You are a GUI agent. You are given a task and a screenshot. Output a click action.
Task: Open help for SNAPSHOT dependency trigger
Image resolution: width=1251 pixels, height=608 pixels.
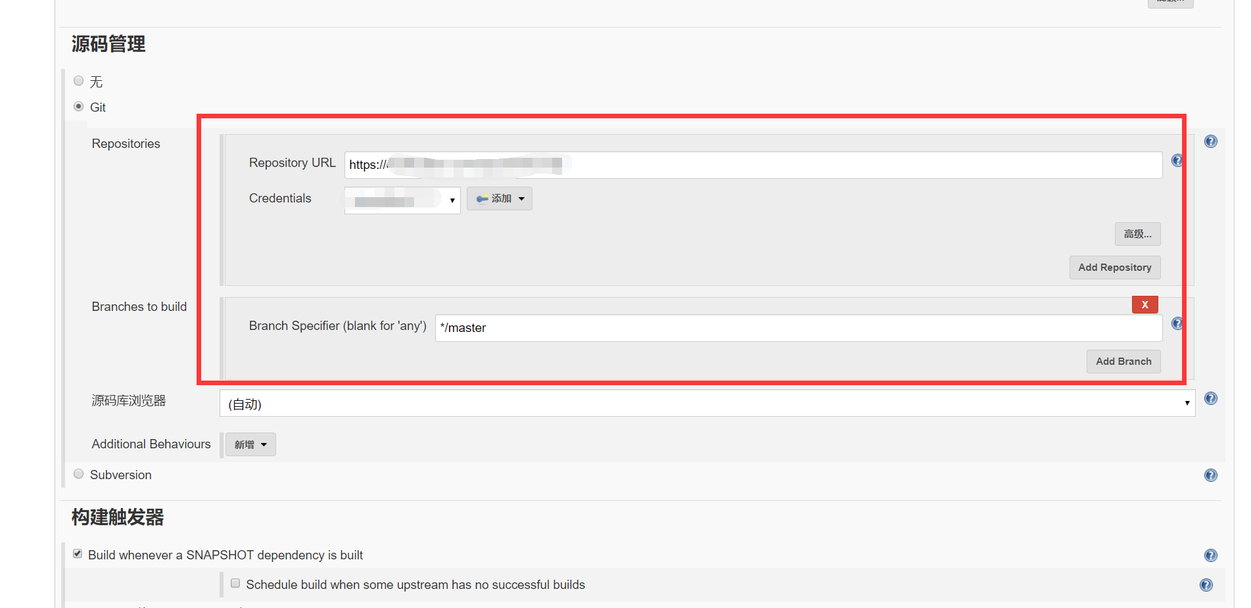(1210, 555)
